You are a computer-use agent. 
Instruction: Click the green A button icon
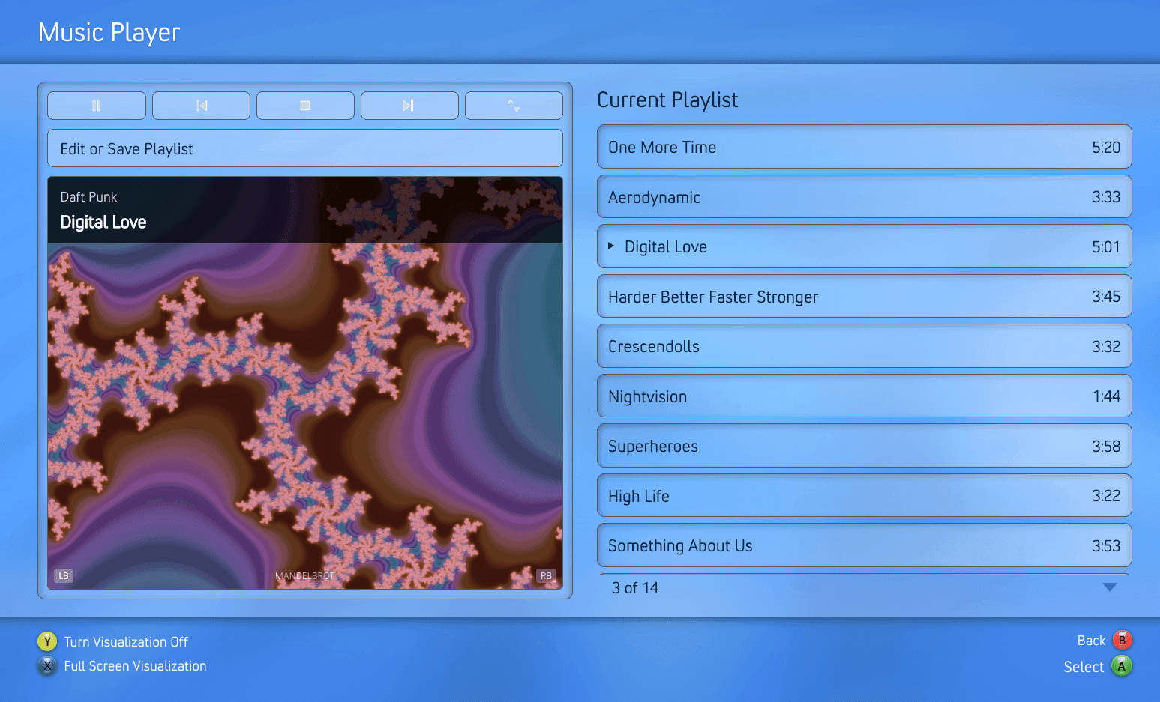(x=1122, y=666)
